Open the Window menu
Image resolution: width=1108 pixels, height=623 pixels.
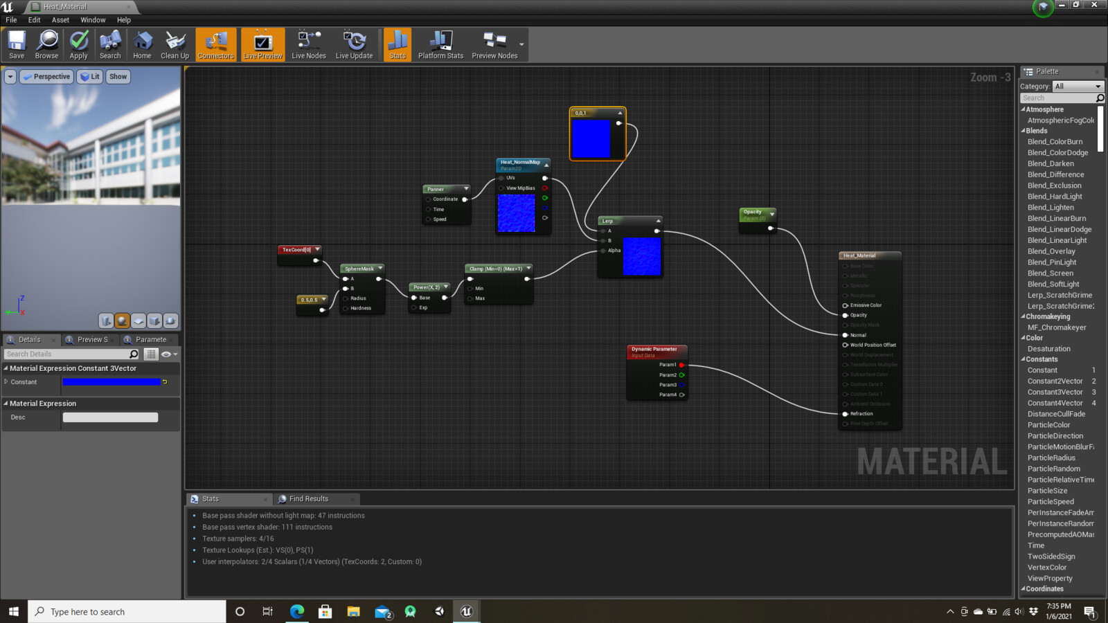pyautogui.click(x=93, y=20)
